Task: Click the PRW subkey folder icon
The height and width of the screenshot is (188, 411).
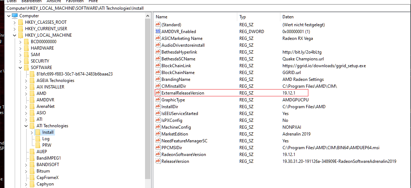Action: coord(38,145)
